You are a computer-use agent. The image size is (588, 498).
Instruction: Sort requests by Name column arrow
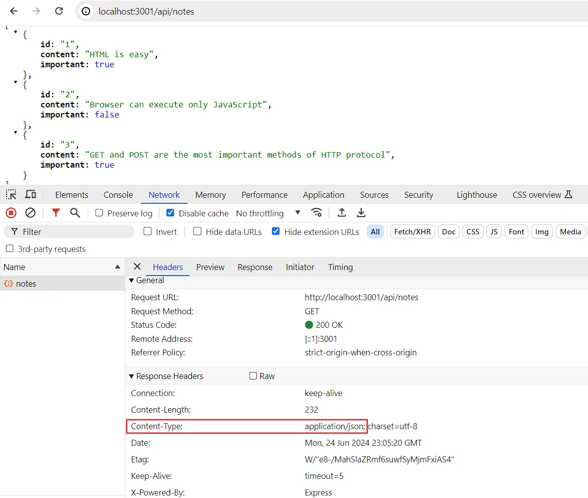click(x=117, y=267)
